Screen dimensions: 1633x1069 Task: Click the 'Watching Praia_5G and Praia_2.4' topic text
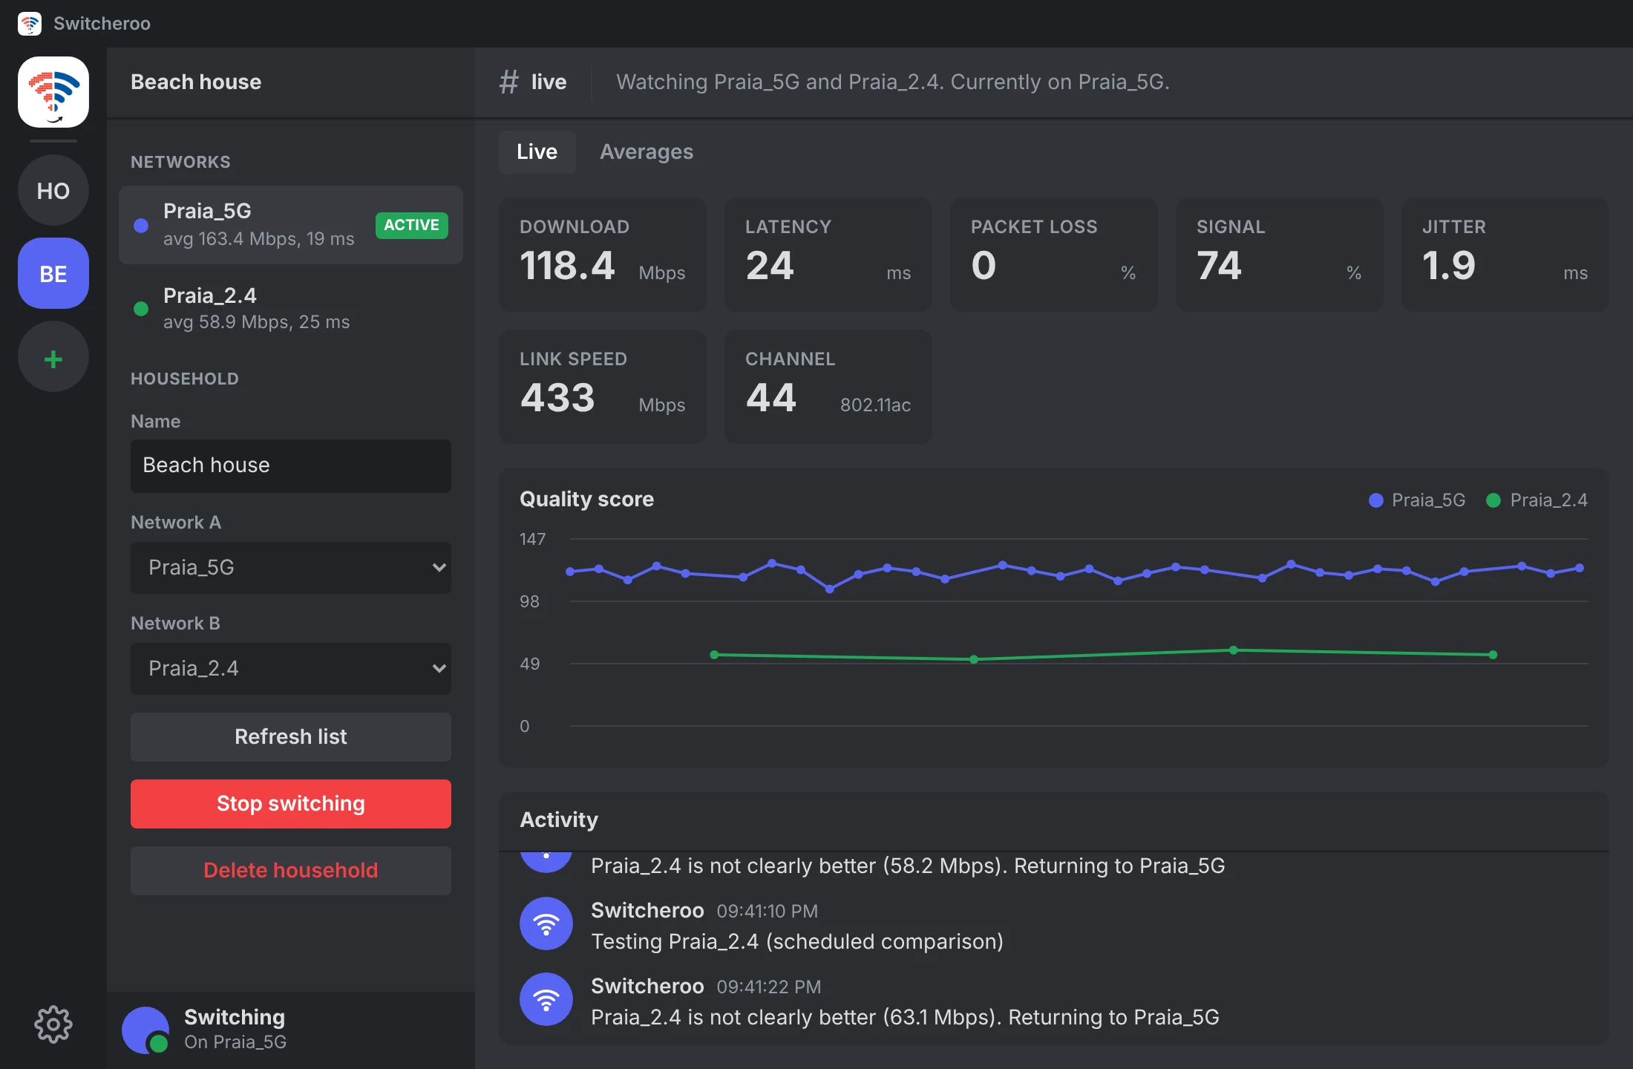pyautogui.click(x=893, y=82)
